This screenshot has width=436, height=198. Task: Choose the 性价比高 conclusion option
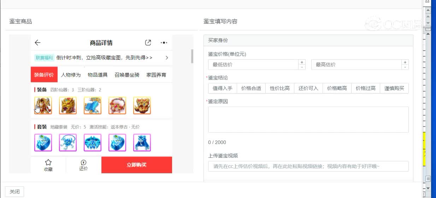pyautogui.click(x=280, y=88)
